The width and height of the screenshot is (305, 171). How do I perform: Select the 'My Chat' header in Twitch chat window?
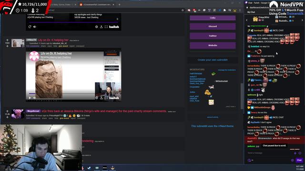(251, 12)
